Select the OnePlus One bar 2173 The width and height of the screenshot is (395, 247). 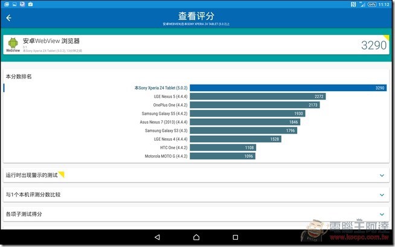tap(255, 105)
